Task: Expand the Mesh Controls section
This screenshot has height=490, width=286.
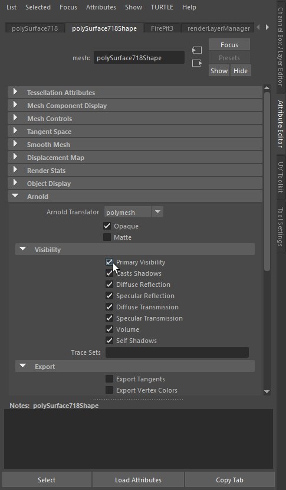Action: [135, 119]
